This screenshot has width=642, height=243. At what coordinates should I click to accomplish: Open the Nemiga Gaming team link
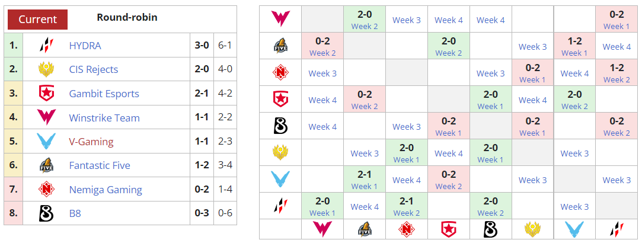click(106, 190)
